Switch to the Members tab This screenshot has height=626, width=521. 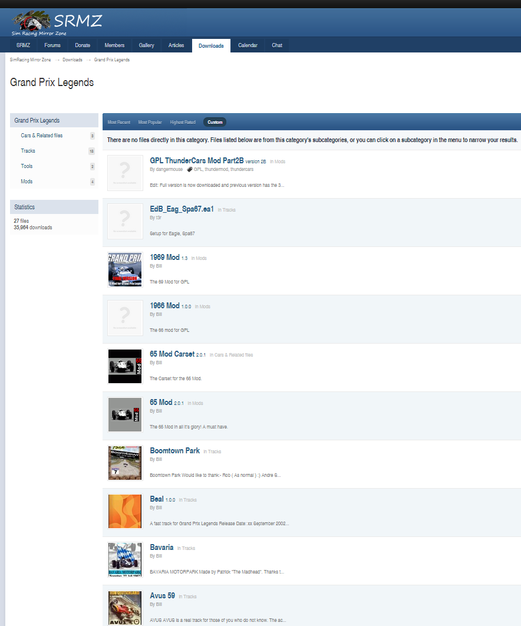point(114,45)
